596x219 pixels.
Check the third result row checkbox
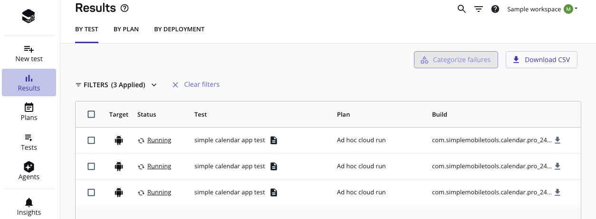point(91,192)
